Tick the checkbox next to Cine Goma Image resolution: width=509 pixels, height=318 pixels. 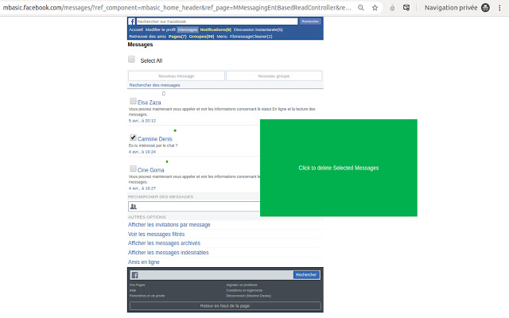(133, 169)
